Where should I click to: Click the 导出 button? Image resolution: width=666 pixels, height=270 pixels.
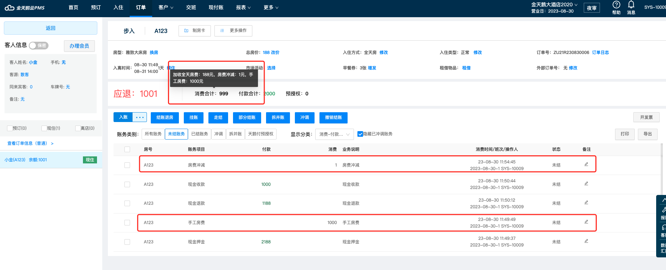tap(648, 134)
